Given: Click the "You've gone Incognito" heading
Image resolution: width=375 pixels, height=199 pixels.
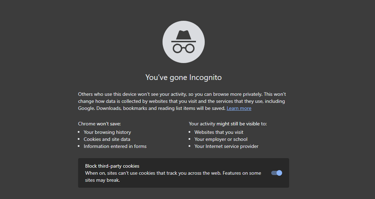Looking at the screenshot, I should (x=183, y=77).
